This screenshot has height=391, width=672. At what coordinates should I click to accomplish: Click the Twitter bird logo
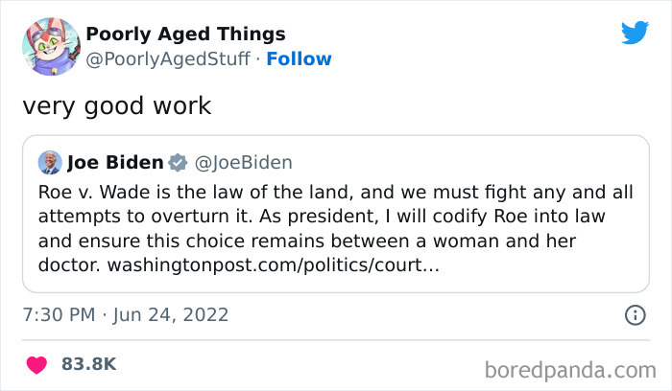(635, 34)
